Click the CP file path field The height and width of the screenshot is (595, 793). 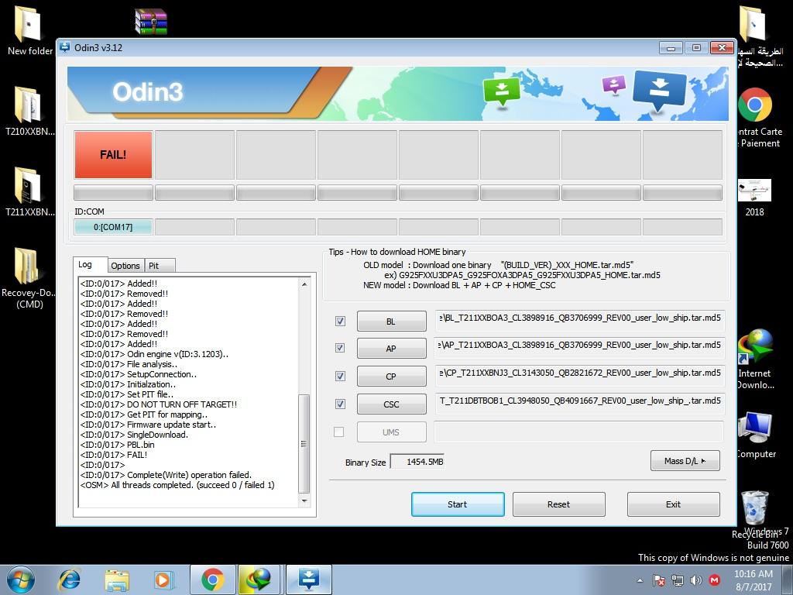579,376
